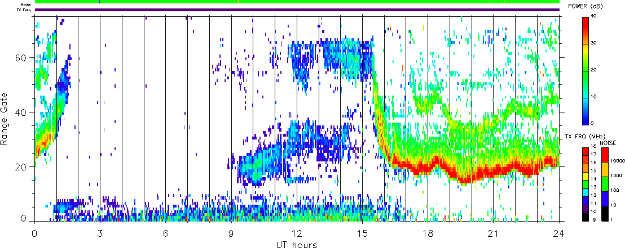Click the yellow 14–15 MHz TX FRQ segment

pos(586,176)
